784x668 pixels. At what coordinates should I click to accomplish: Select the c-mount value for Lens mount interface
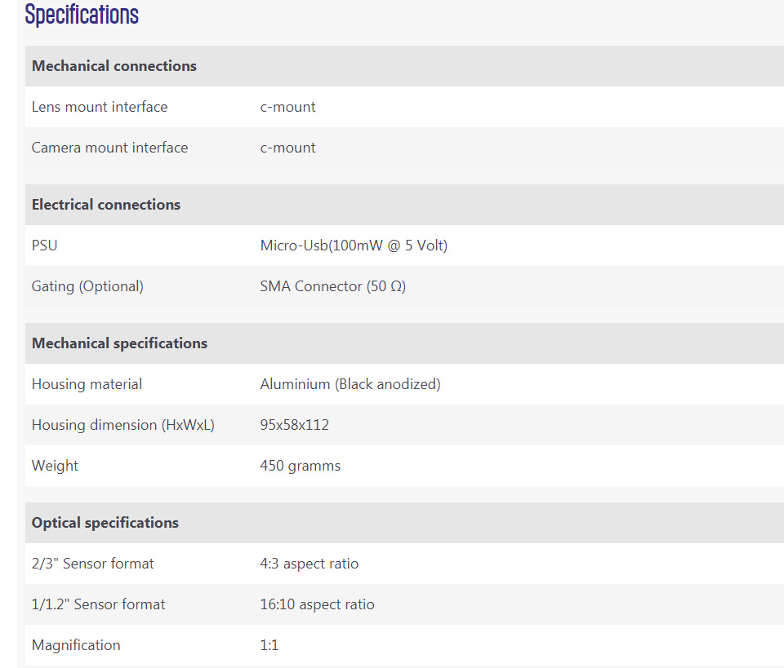point(287,107)
